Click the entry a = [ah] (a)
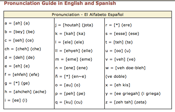175x112 pixels. (x=17, y=23)
